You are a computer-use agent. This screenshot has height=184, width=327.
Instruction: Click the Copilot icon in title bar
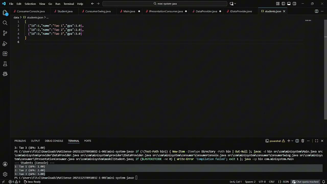pyautogui.click(x=231, y=4)
